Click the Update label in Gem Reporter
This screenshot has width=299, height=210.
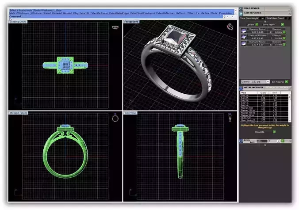tap(250, 25)
